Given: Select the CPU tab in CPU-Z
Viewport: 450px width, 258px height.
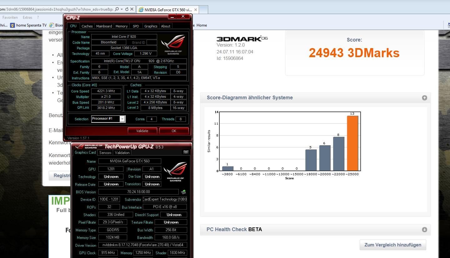Looking at the screenshot, I should tap(73, 26).
